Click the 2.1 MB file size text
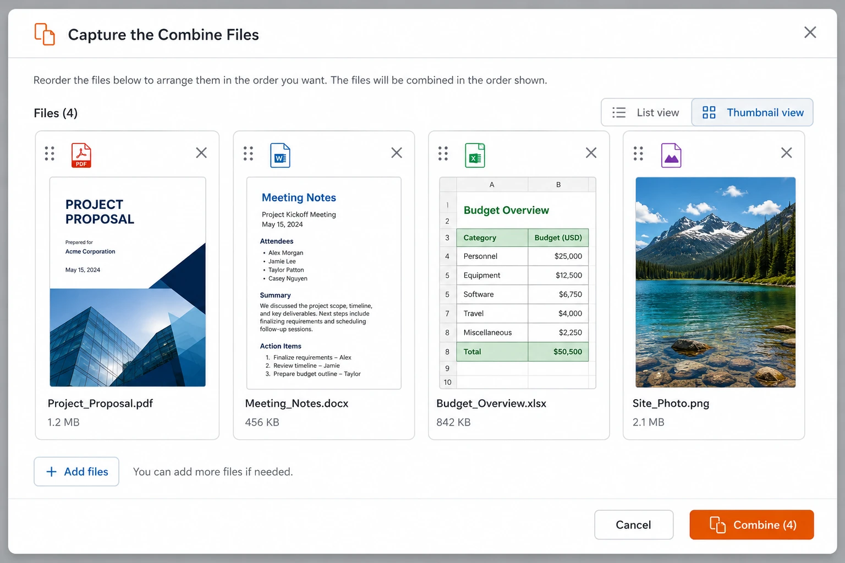 click(648, 422)
